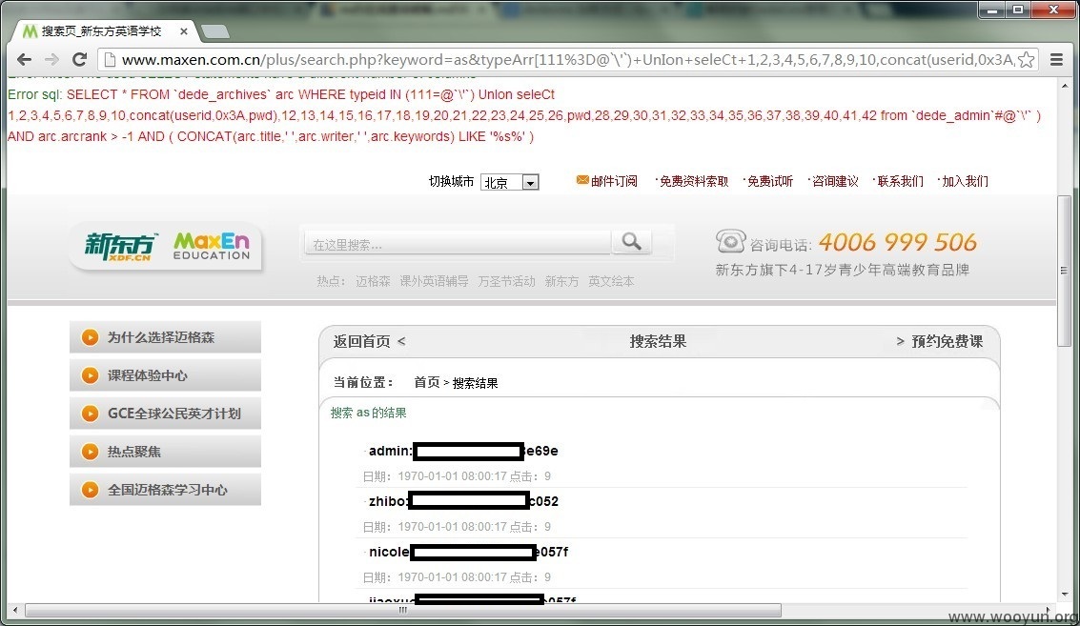Screen dimensions: 1080x626
Task: Open the Chrome menu hamburger icon
Action: coord(1056,60)
